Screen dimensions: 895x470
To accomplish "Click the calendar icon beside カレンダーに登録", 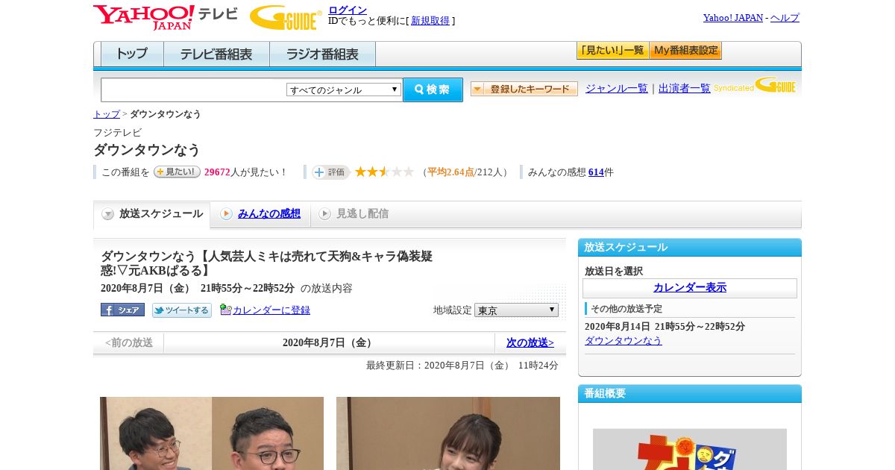I will (x=226, y=310).
